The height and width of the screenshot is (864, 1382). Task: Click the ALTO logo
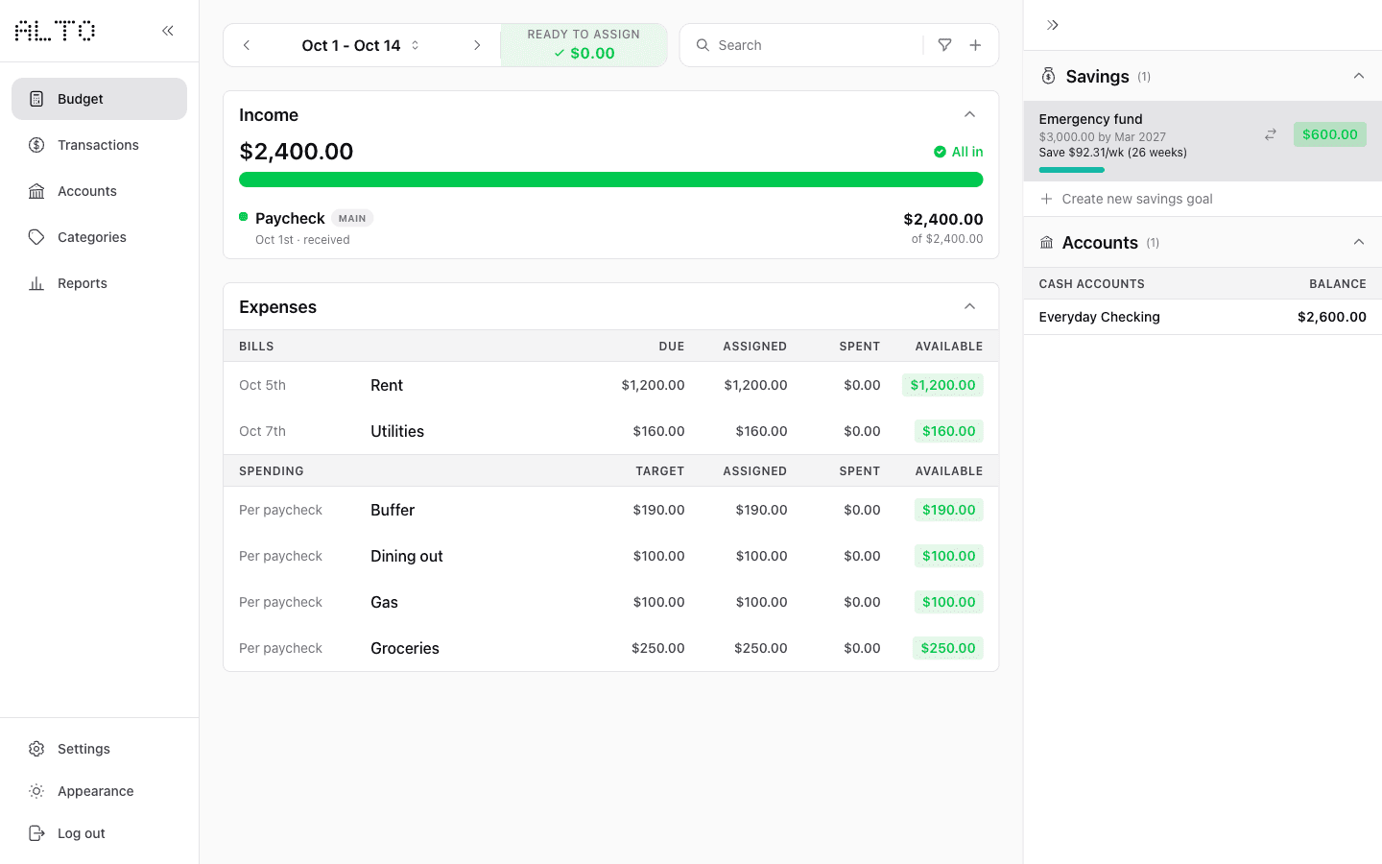tap(55, 31)
